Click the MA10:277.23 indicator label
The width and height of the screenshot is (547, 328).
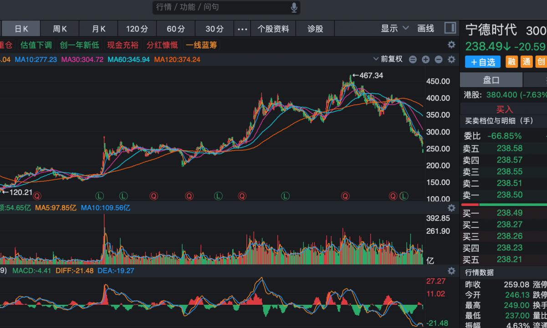coord(36,60)
